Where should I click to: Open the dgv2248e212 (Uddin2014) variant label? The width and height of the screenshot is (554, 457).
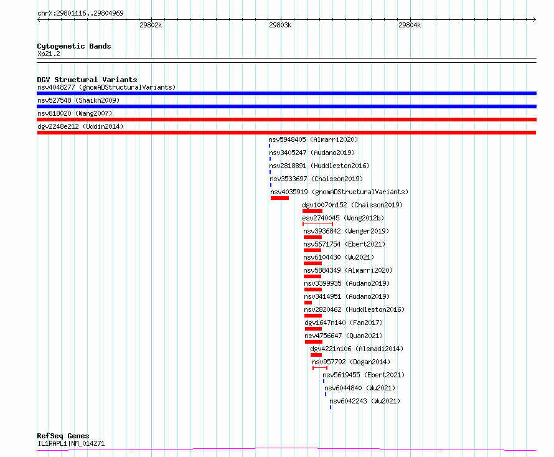[80, 126]
